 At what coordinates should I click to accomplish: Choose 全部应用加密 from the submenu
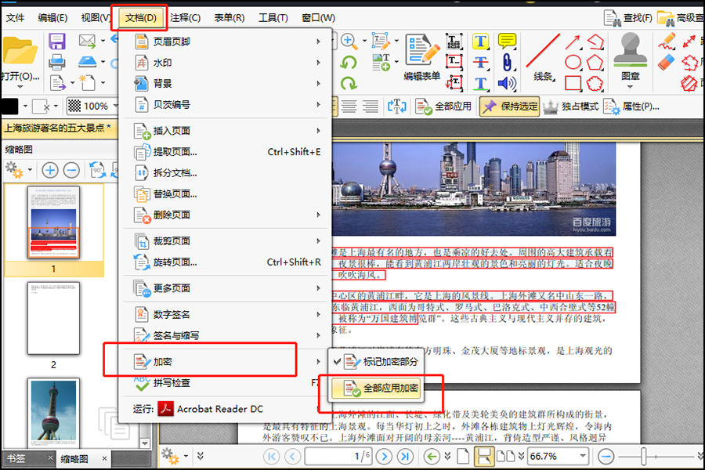(x=377, y=388)
